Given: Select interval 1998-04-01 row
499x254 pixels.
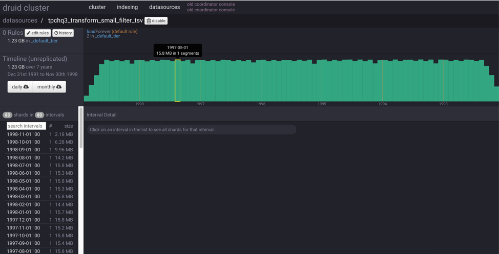Looking at the screenshot, I should [x=40, y=189].
